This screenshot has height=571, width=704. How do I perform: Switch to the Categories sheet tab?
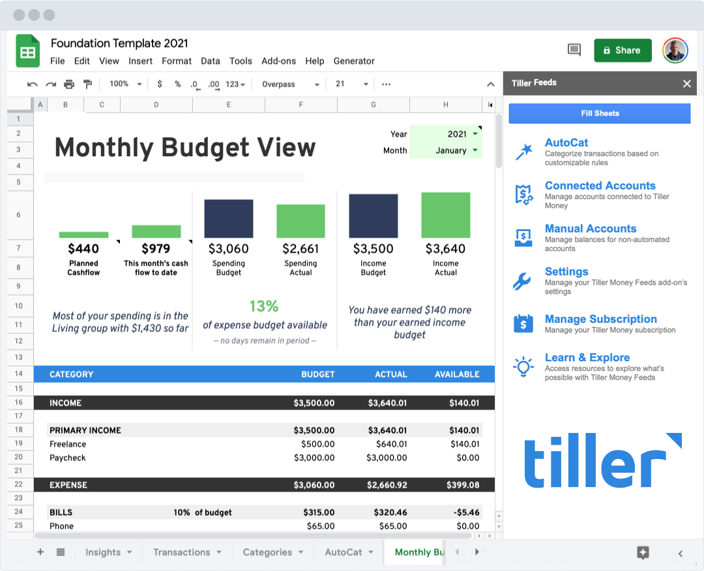[x=267, y=552]
